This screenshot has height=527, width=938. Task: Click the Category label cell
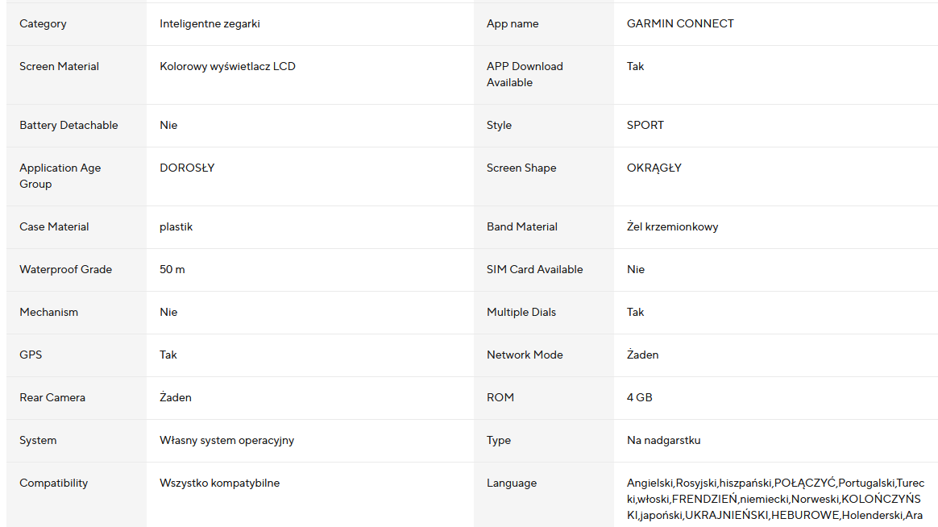pyautogui.click(x=44, y=24)
